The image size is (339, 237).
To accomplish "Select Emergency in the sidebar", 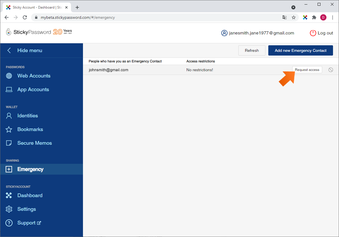I will pos(42,169).
